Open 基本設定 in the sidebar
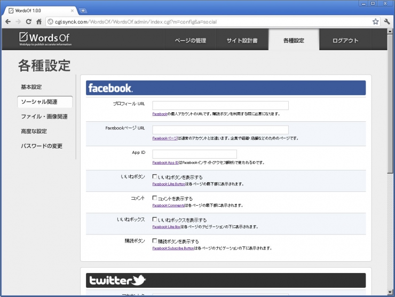 pos(31,87)
